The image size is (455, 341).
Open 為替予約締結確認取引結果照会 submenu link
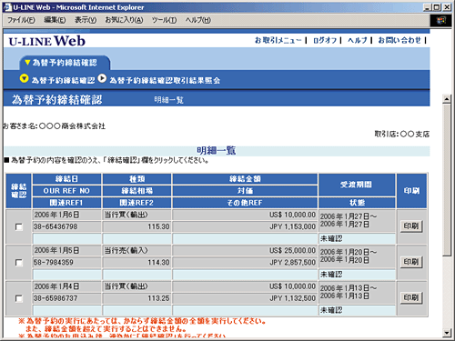(x=165, y=80)
